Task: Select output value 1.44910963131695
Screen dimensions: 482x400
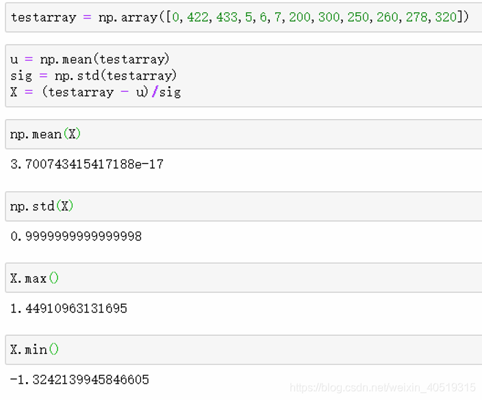Action: 68,308
